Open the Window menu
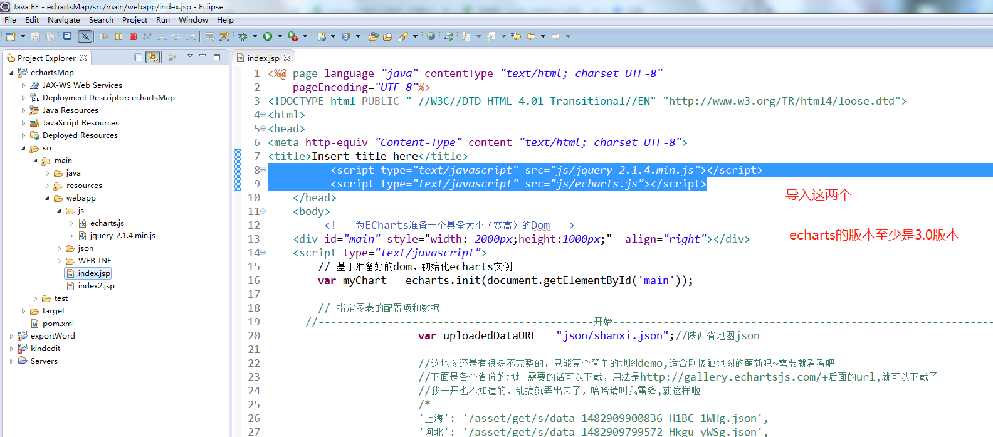Screen dimensions: 993x437 pos(193,20)
